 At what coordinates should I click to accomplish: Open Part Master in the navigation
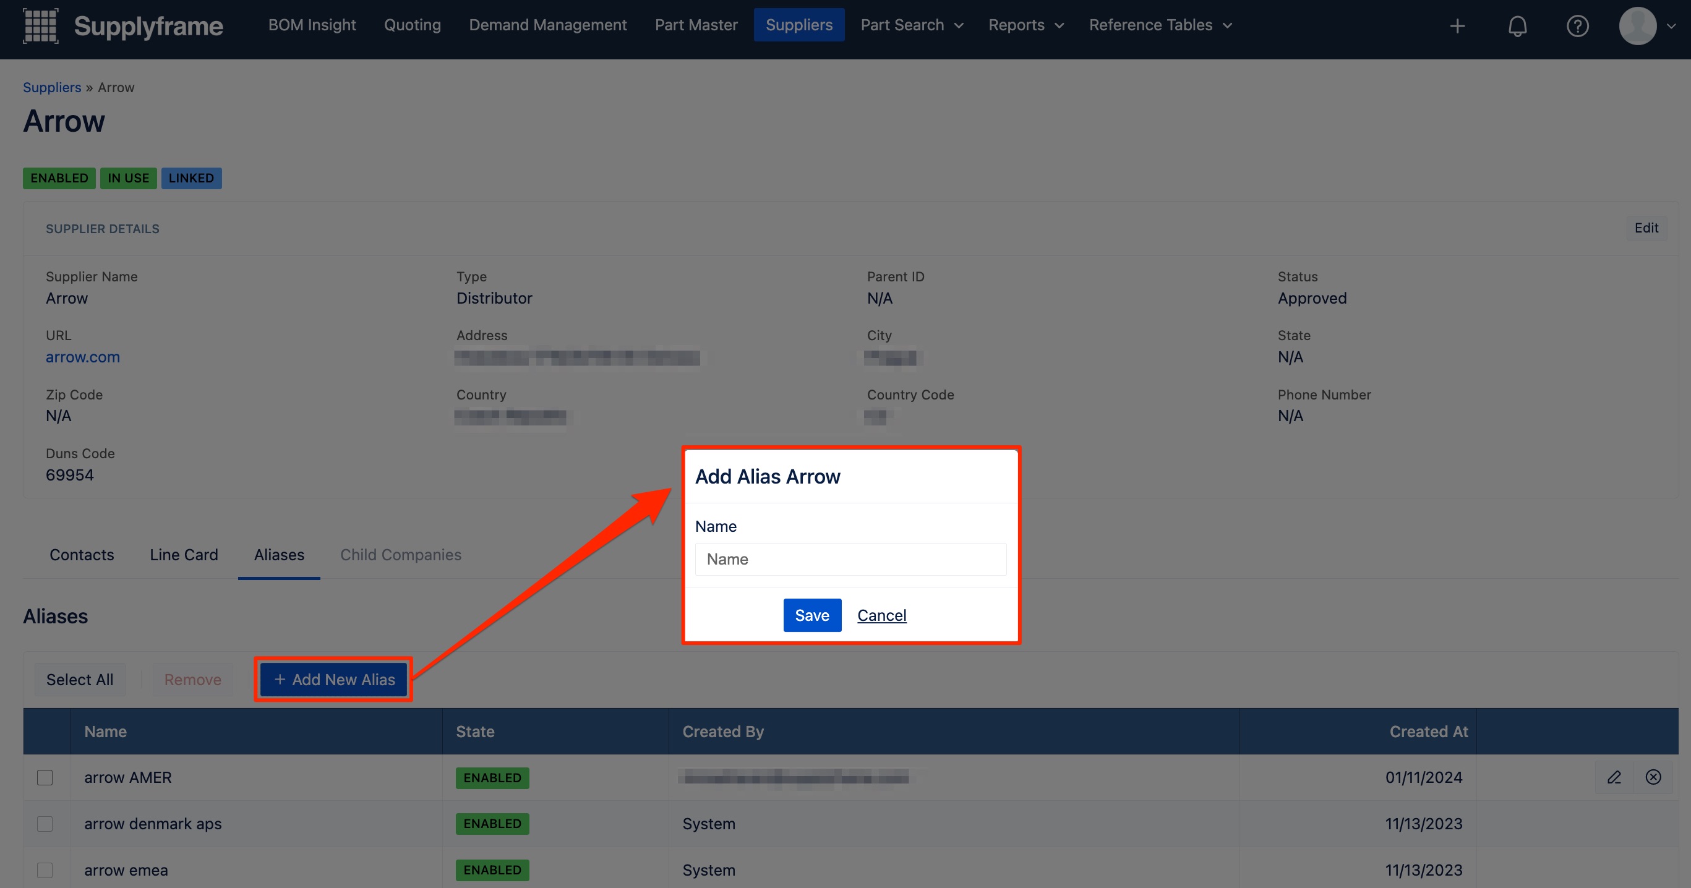[x=696, y=25]
